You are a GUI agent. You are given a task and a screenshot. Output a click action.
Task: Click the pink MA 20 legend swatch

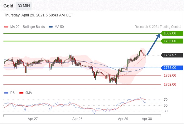[6, 27]
